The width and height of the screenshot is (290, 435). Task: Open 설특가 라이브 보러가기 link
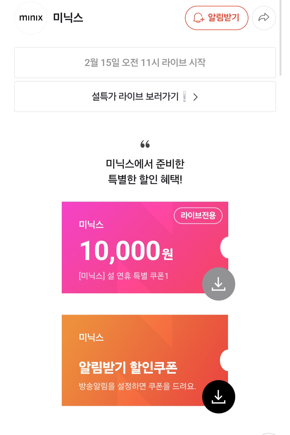[145, 96]
